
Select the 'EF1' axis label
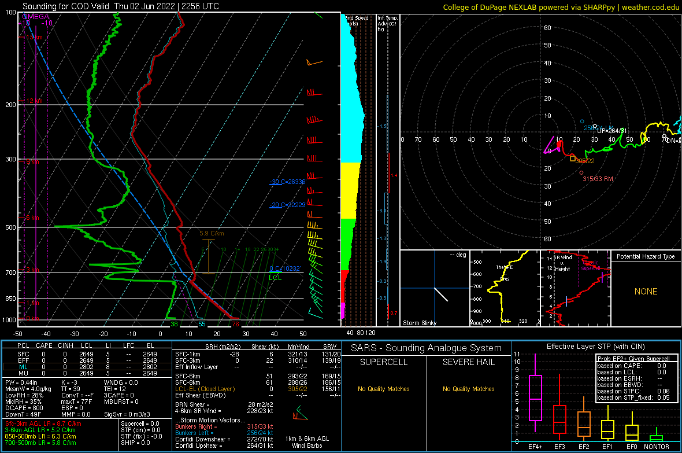tap(607, 447)
